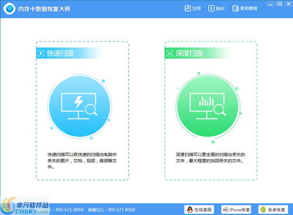Open the 注册 registration button

pos(193,8)
